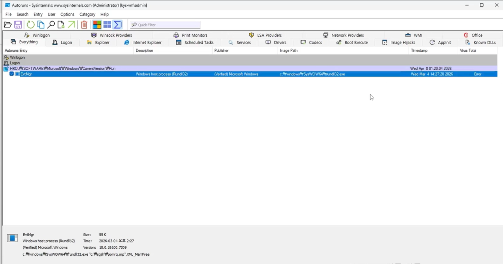Switch to the Codecs tab
The height and width of the screenshot is (264, 503).
311,42
